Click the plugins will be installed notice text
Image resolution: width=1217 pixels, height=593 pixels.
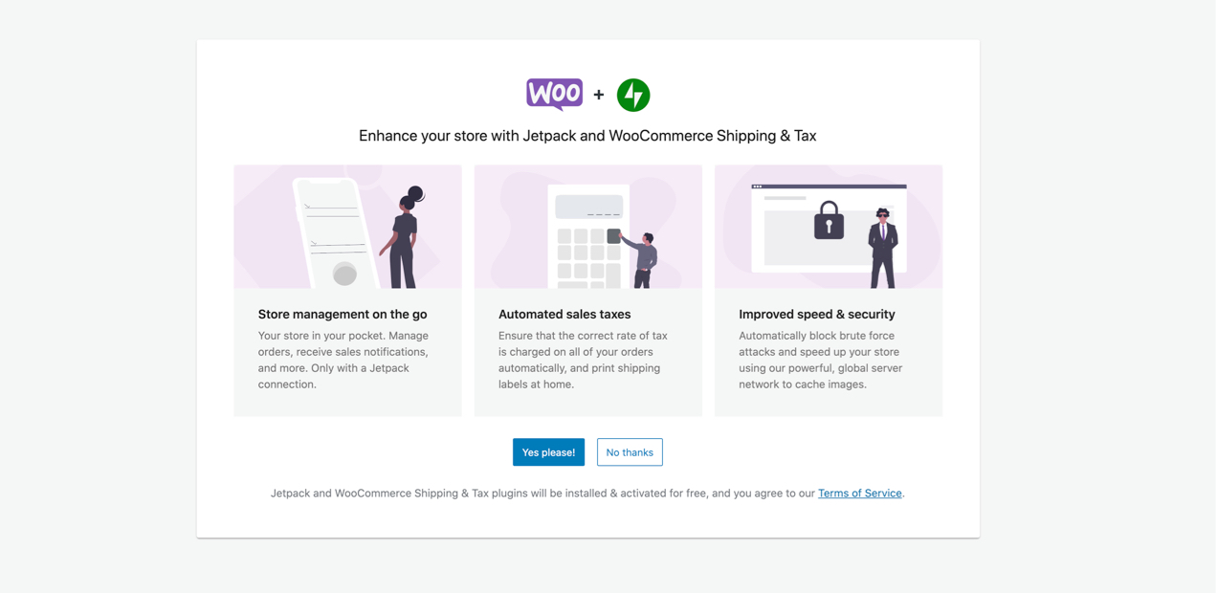coord(587,494)
